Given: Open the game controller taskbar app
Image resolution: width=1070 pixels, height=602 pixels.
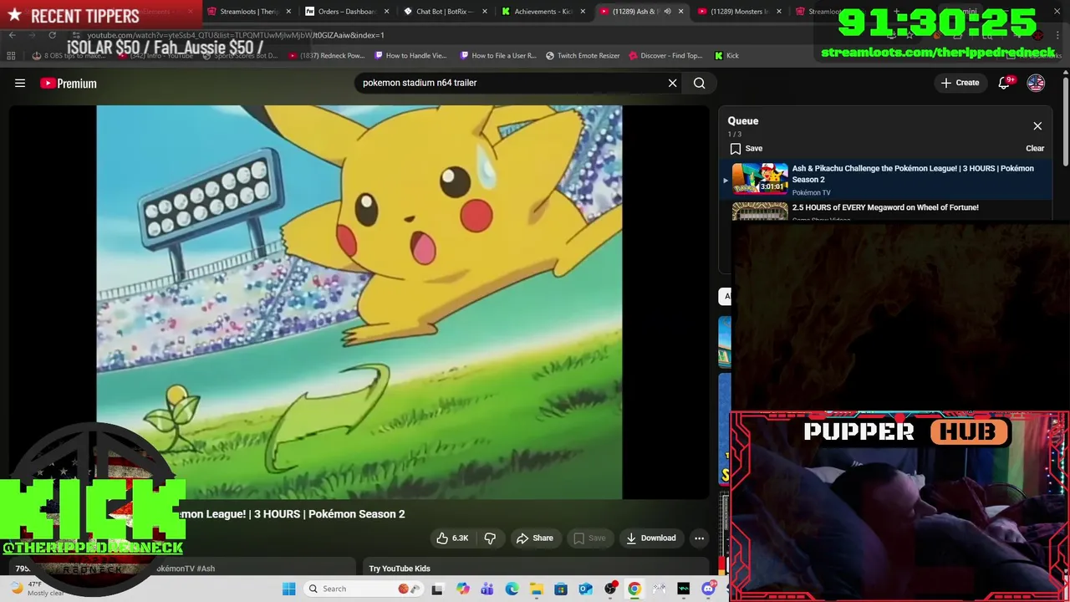Looking at the screenshot, I should coord(659,589).
